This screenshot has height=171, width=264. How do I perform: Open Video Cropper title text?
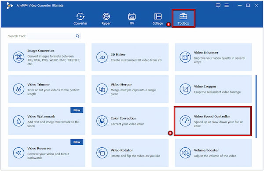pos(205,86)
